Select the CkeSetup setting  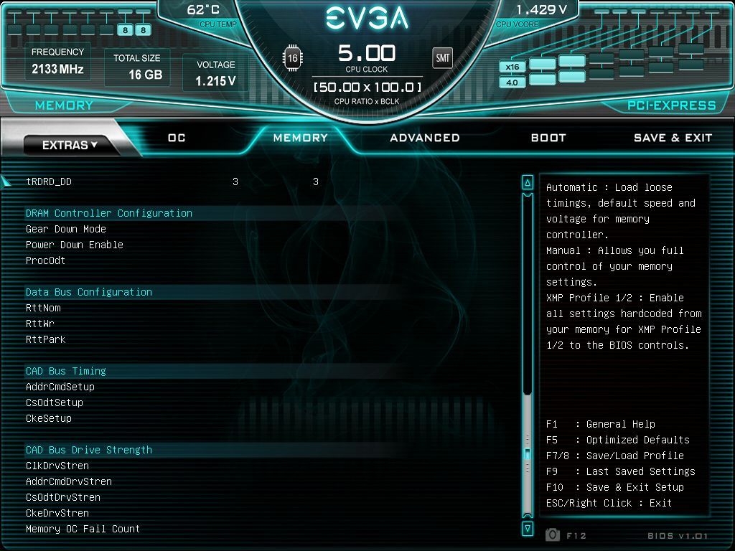[x=49, y=418]
